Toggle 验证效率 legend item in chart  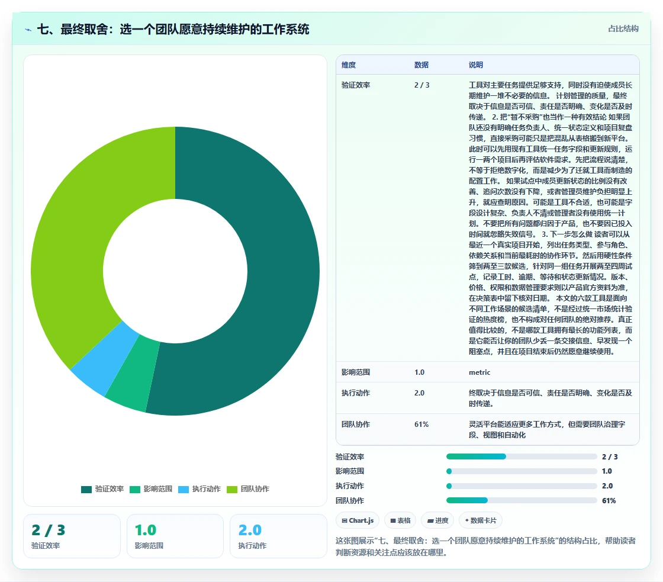pos(102,489)
